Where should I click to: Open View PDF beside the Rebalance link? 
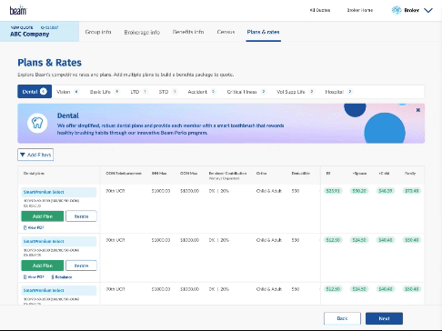tap(34, 277)
